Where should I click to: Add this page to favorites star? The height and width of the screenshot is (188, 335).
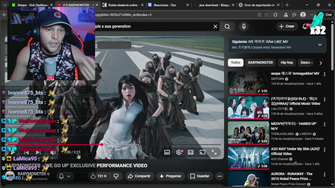click(266, 15)
